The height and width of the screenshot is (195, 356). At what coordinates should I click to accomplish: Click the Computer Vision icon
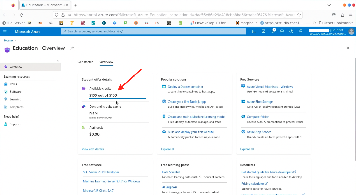[243, 117]
